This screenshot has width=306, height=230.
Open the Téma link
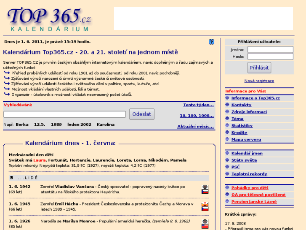[x=237, y=119]
